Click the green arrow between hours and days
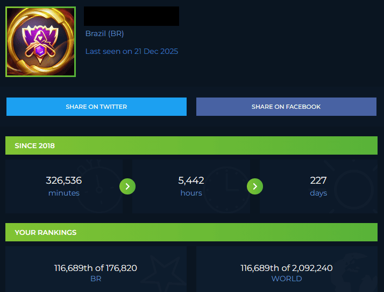 tap(255, 186)
